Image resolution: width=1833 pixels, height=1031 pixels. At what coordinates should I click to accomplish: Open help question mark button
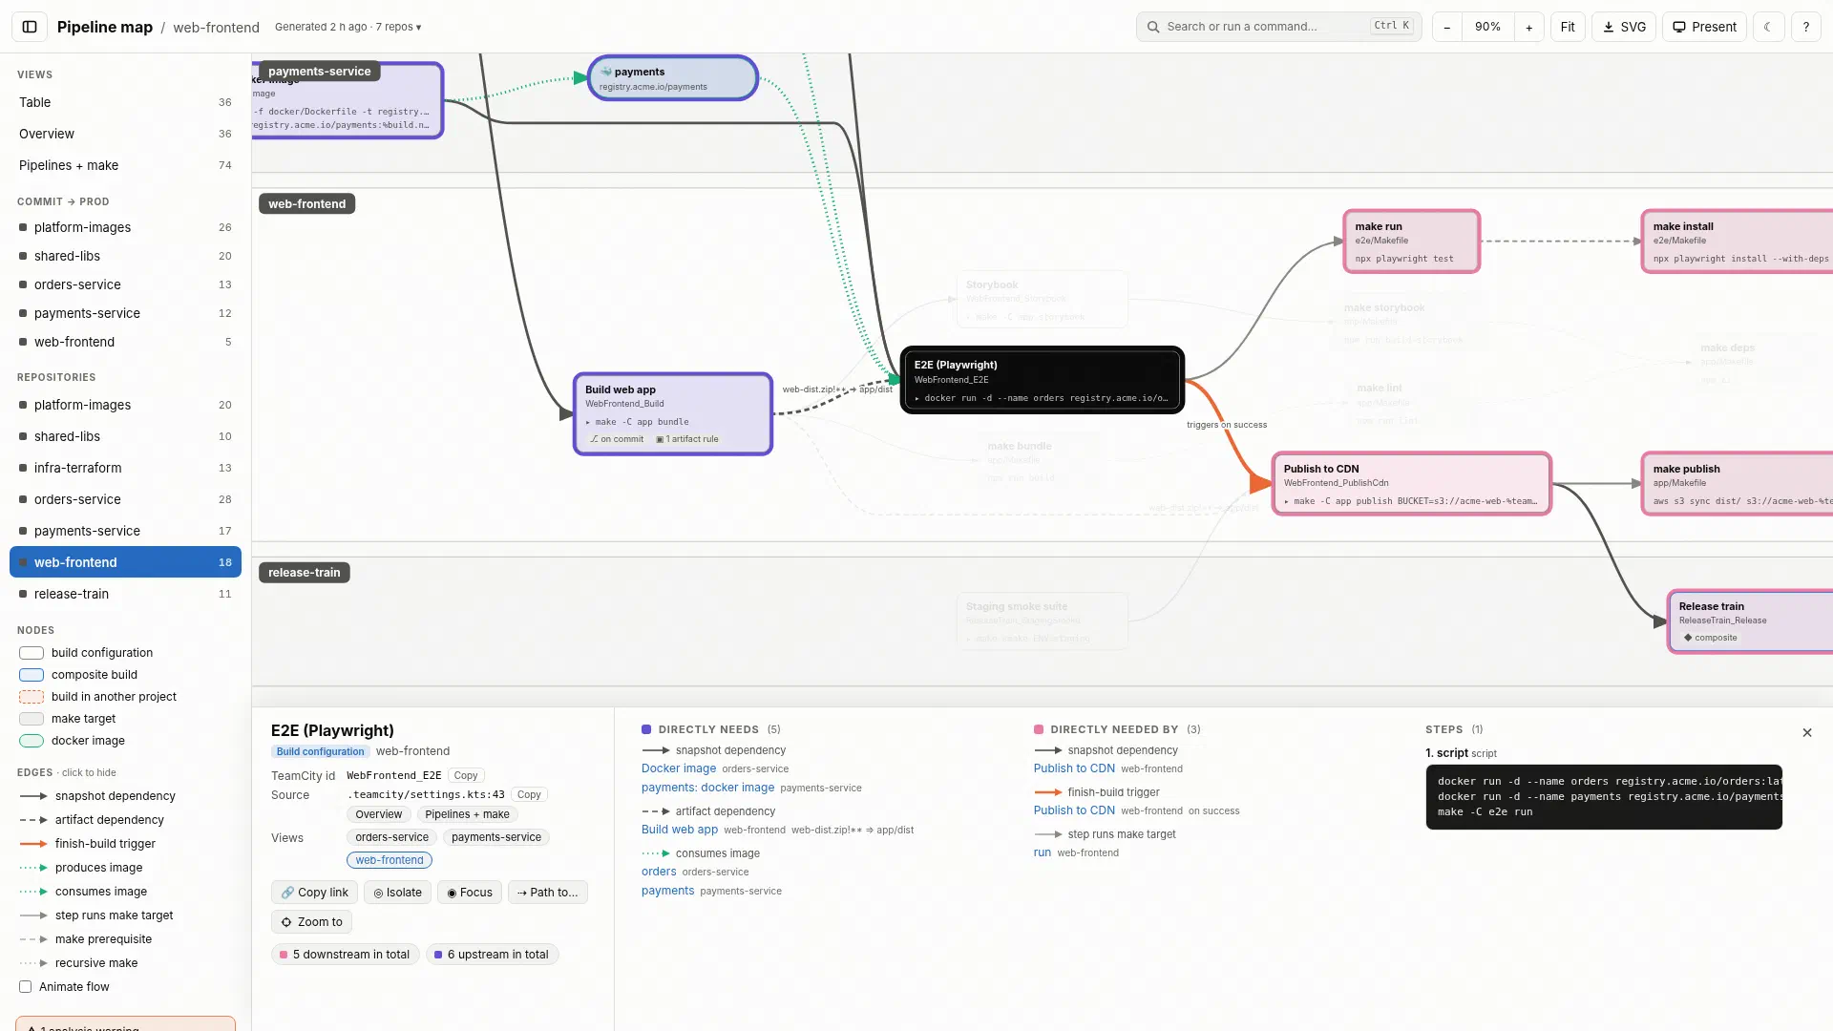(1805, 27)
